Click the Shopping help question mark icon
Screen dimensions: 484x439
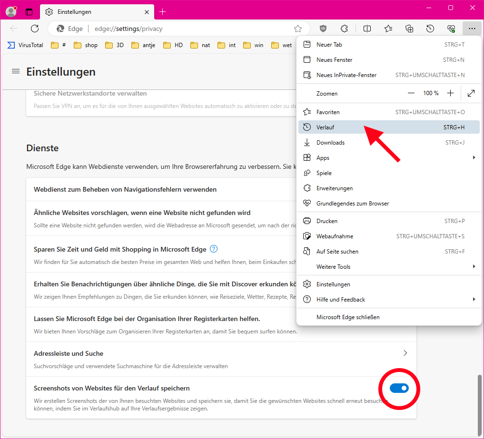(214, 249)
